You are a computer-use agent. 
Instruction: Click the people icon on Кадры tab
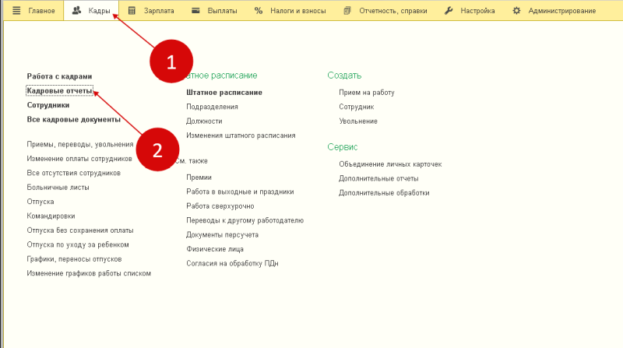tap(76, 11)
